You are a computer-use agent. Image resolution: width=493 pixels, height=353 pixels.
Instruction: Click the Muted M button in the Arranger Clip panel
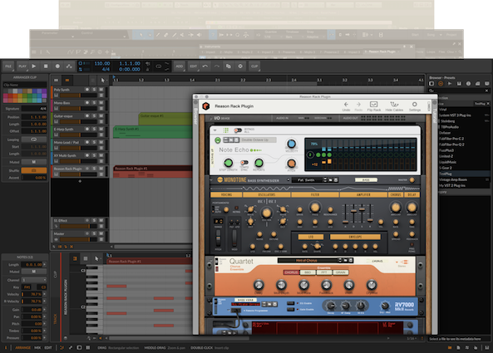(x=33, y=162)
